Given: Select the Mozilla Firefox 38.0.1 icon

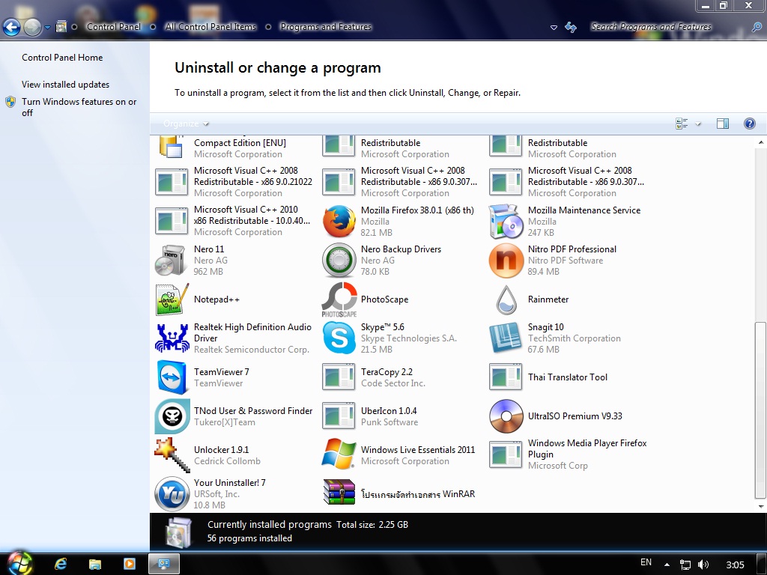Looking at the screenshot, I should (x=339, y=221).
